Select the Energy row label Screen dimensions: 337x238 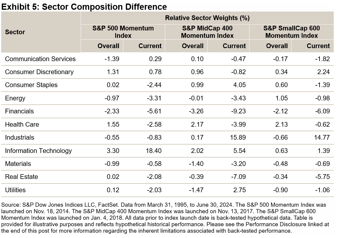pyautogui.click(x=15, y=98)
